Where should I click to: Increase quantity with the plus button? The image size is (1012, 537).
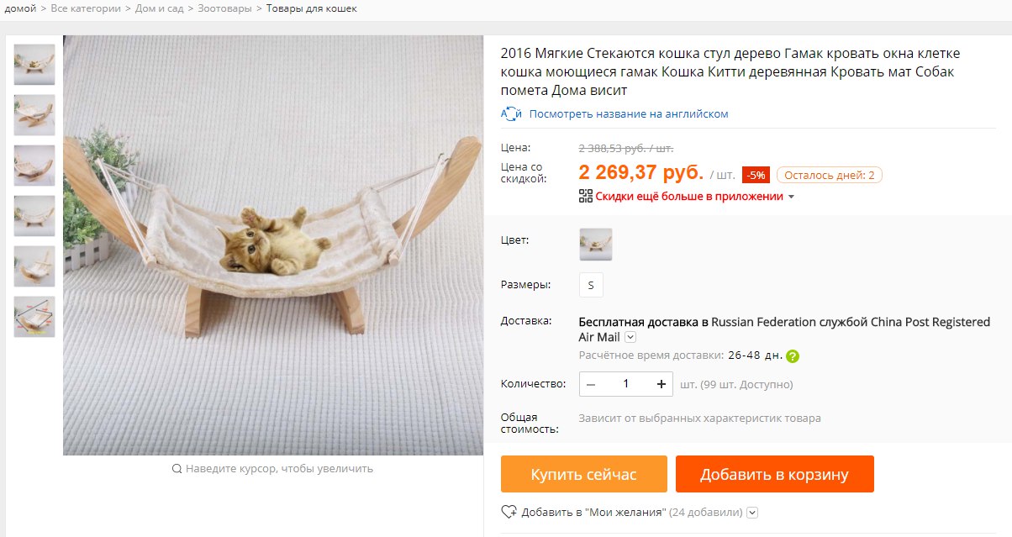tap(661, 384)
